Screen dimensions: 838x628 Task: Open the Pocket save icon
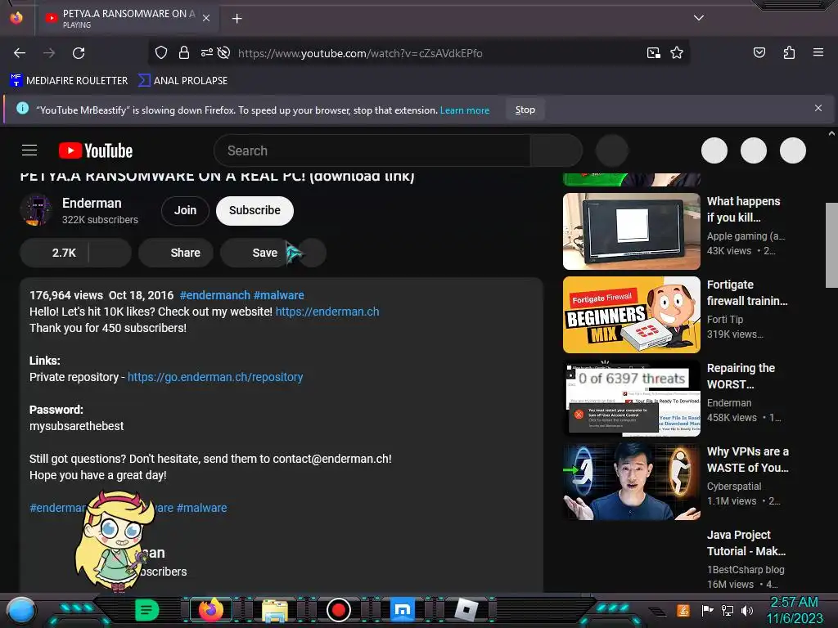(759, 52)
